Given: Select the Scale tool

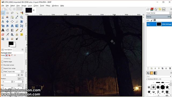Looking at the screenshot, I should tap(3, 26).
